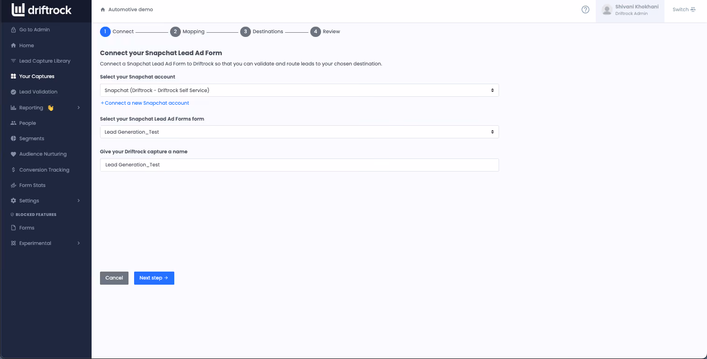This screenshot has width=707, height=359.
Task: Open help via the question mark icon
Action: click(585, 9)
